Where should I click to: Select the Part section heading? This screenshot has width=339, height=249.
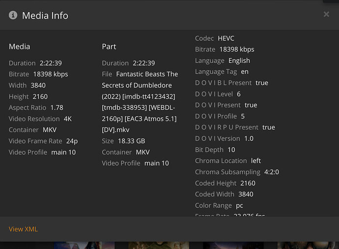[109, 47]
